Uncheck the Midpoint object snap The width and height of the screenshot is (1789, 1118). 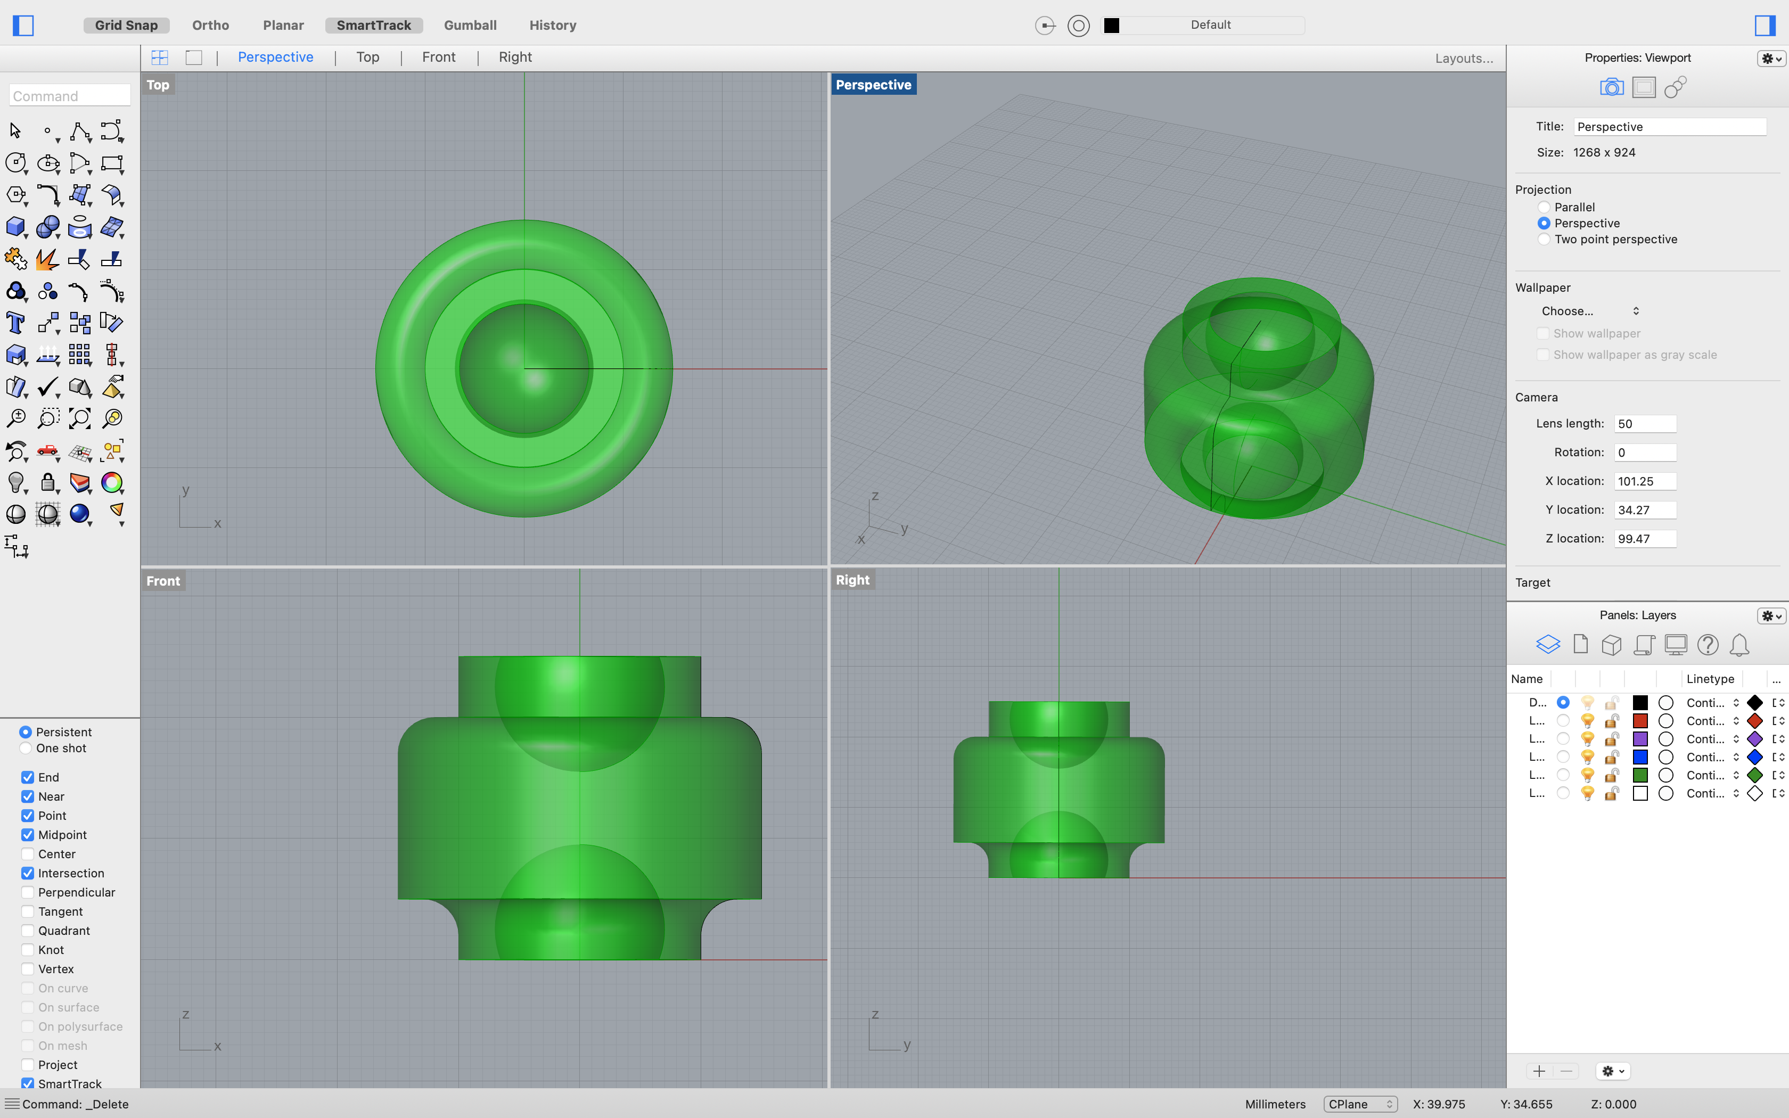(27, 835)
